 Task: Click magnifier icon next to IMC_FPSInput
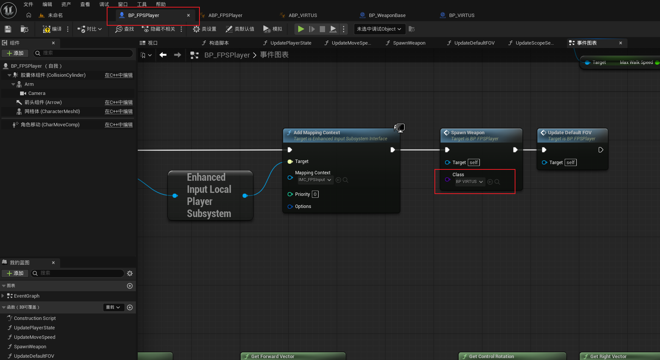pyautogui.click(x=346, y=180)
